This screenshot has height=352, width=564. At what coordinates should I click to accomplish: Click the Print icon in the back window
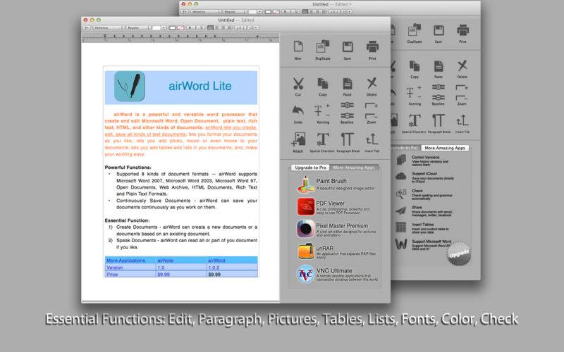click(x=462, y=30)
